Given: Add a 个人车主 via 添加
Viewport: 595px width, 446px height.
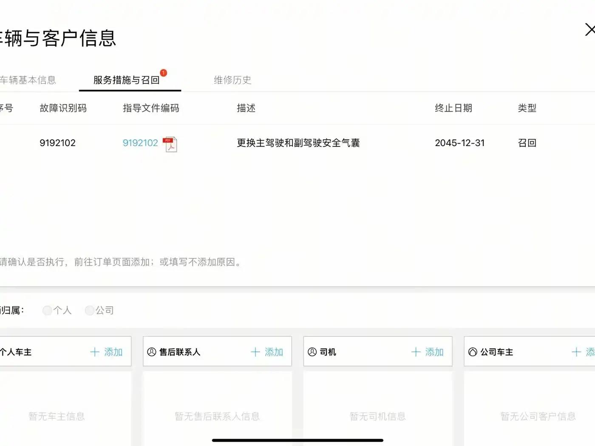Looking at the screenshot, I should (113, 352).
